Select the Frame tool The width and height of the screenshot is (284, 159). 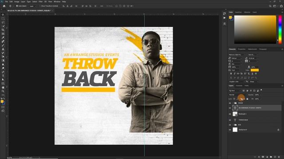(3, 34)
